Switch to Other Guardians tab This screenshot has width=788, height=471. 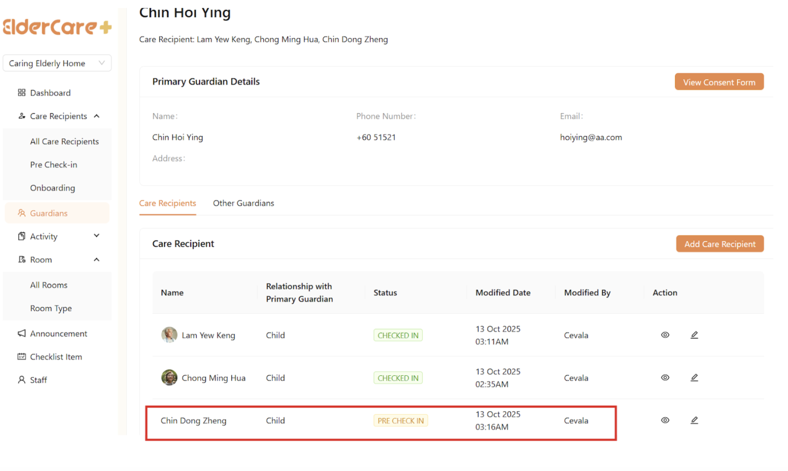(x=243, y=203)
